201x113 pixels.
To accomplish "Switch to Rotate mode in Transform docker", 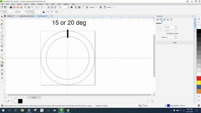I will click(161, 19).
